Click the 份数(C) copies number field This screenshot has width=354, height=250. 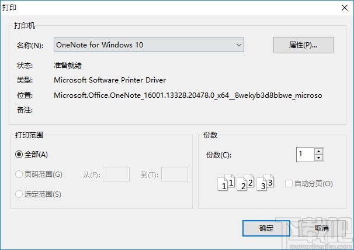pos(305,155)
